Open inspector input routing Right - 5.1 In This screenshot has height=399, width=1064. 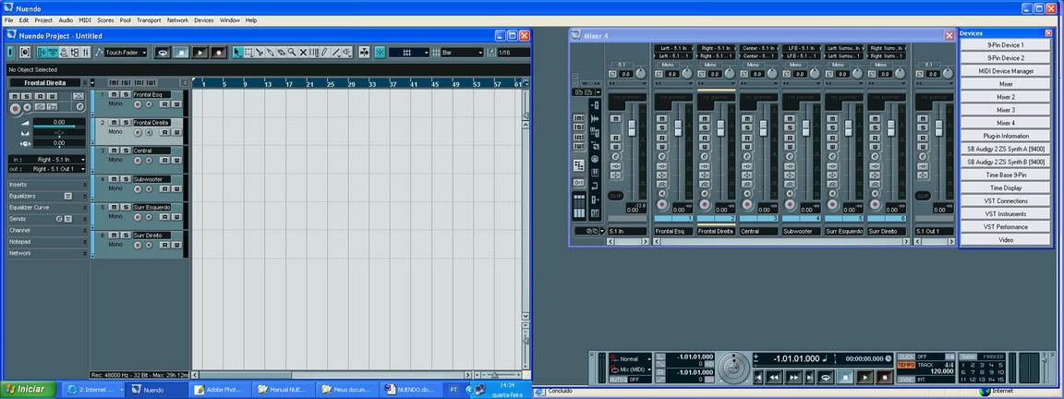[x=47, y=160]
